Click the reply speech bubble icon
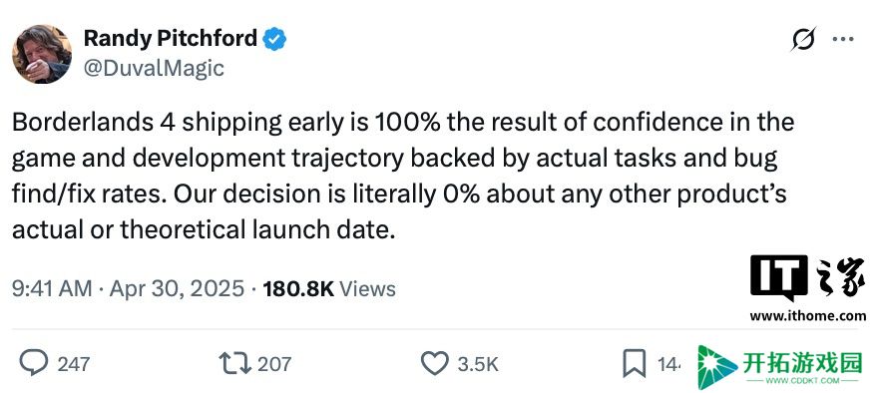The width and height of the screenshot is (880, 393). coord(34,363)
